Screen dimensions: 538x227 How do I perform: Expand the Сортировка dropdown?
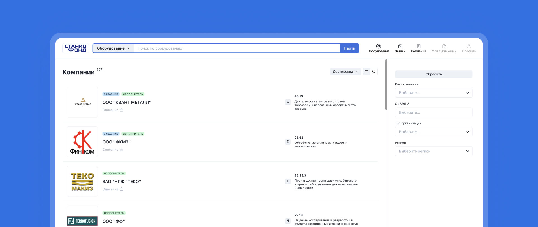point(345,72)
